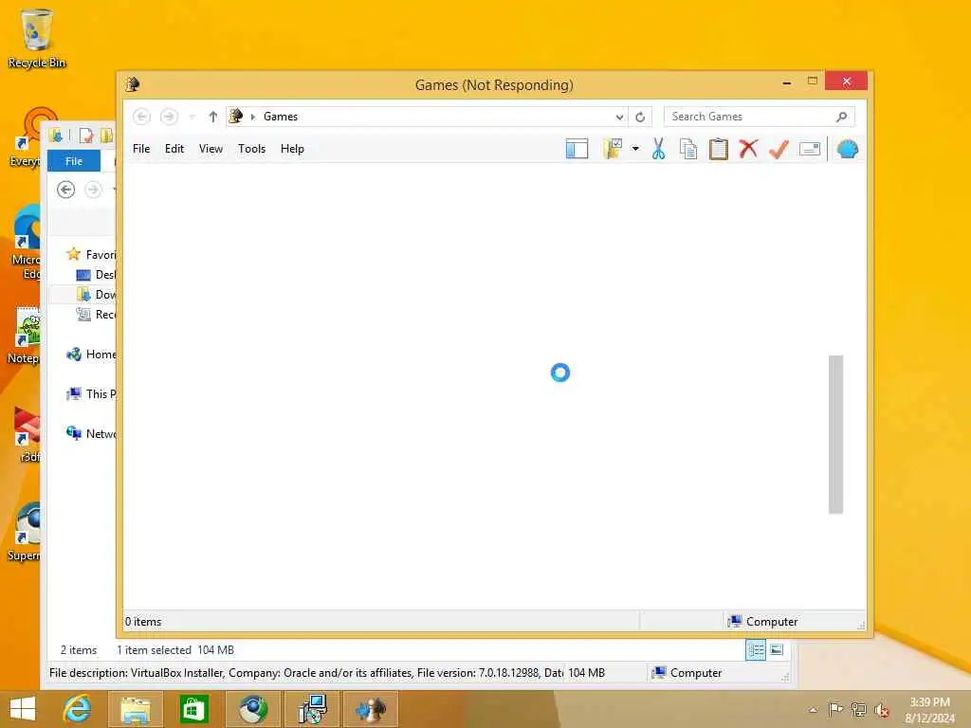Click the Copy icon in Games toolbar

coord(688,149)
